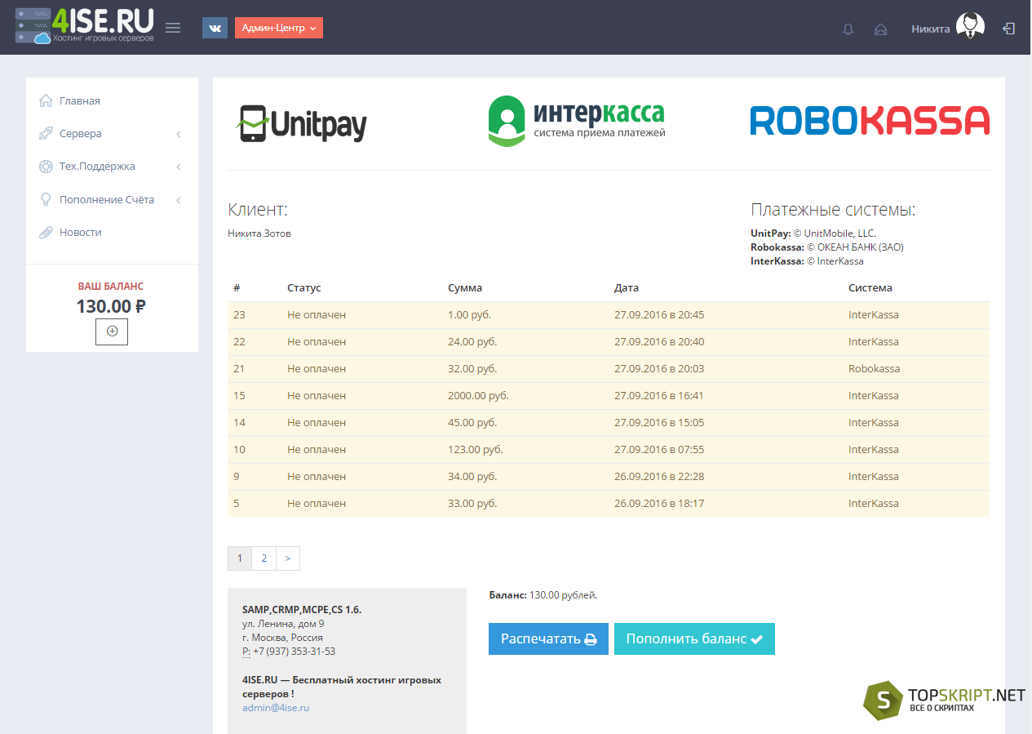Open the admin@4ise.ru email link
The width and height of the screenshot is (1032, 734).
point(276,708)
